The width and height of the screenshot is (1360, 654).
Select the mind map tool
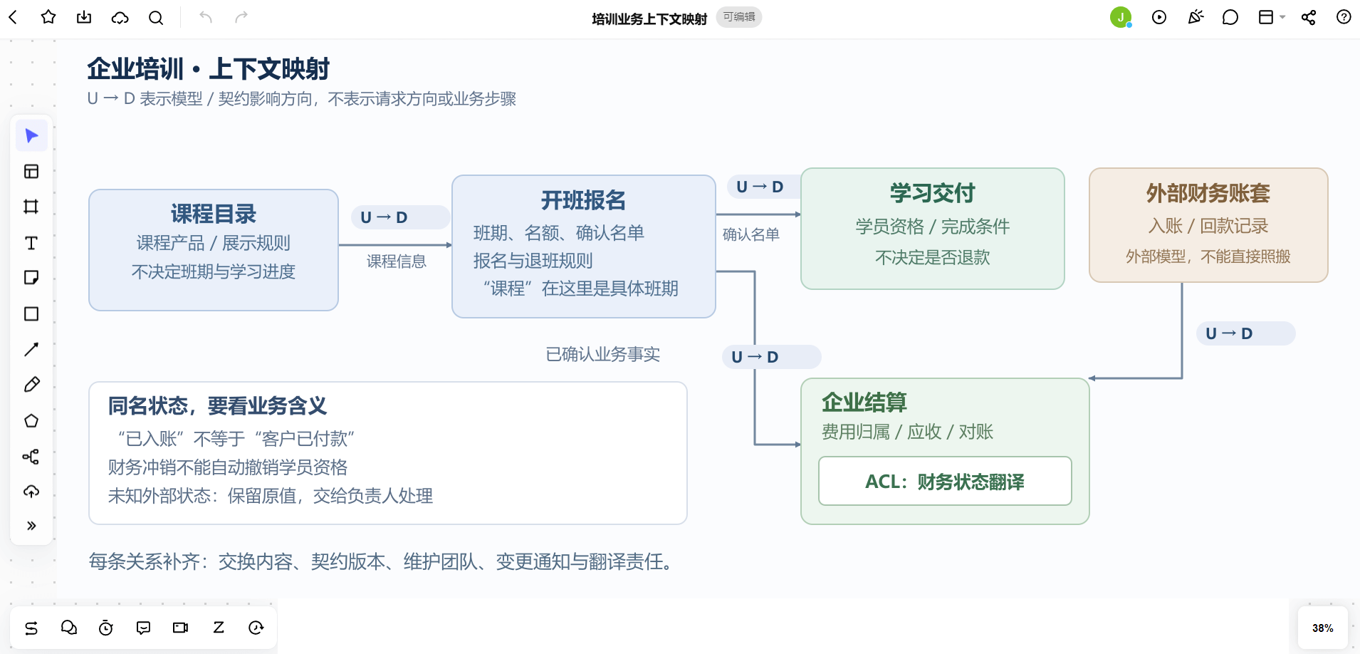[x=31, y=456]
